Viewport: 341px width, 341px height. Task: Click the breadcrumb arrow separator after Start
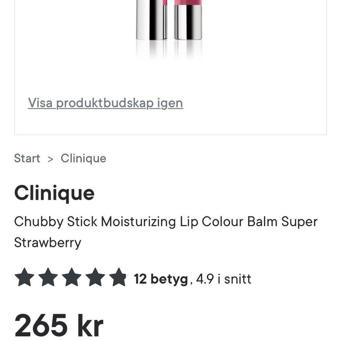(50, 159)
